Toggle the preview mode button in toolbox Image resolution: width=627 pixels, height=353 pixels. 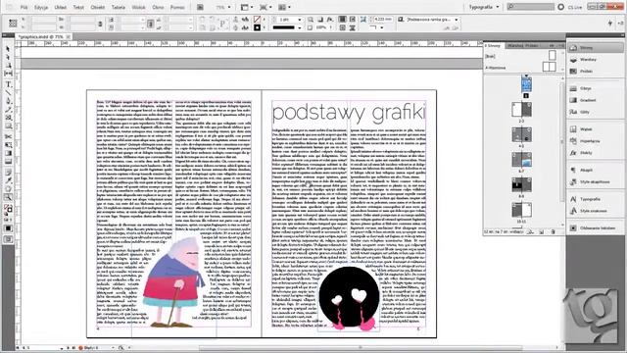(x=8, y=239)
